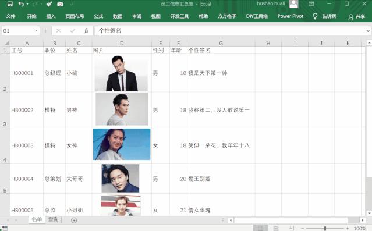This screenshot has width=372, height=231.
Task: Switch to Page Layout view icon
Action: coord(276,228)
